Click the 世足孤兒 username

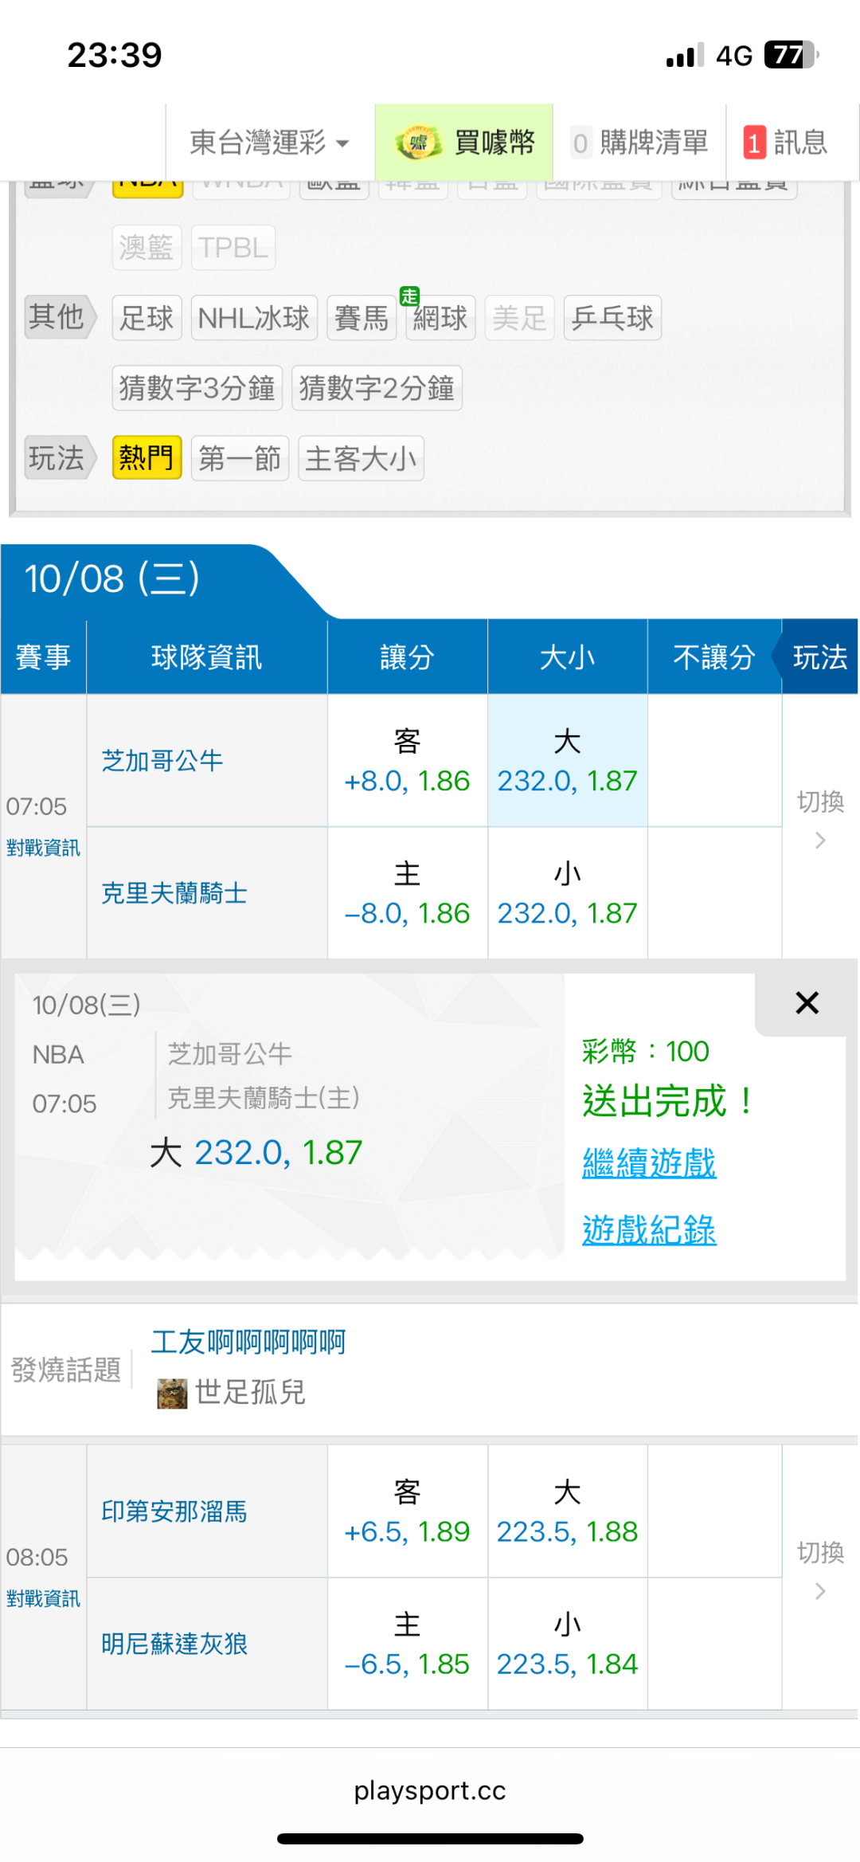(250, 1393)
